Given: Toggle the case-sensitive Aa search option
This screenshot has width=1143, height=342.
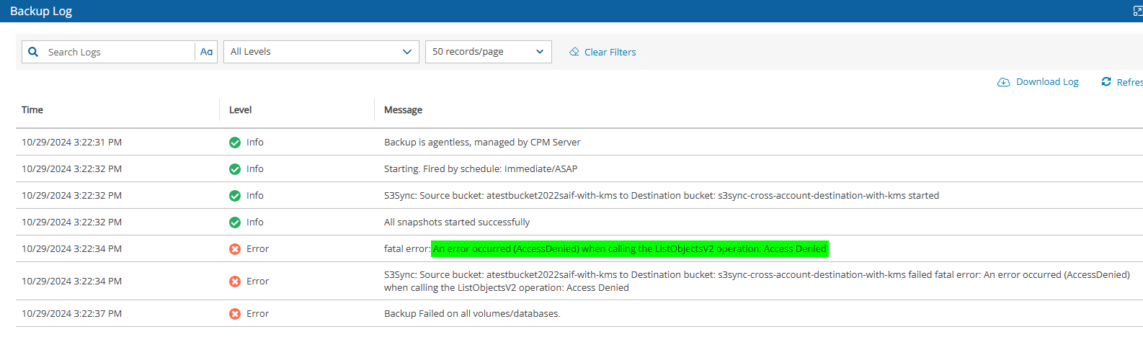Looking at the screenshot, I should point(207,52).
